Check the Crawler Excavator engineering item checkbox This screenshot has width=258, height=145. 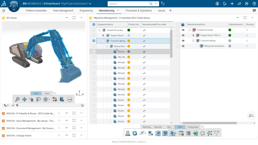94,30
